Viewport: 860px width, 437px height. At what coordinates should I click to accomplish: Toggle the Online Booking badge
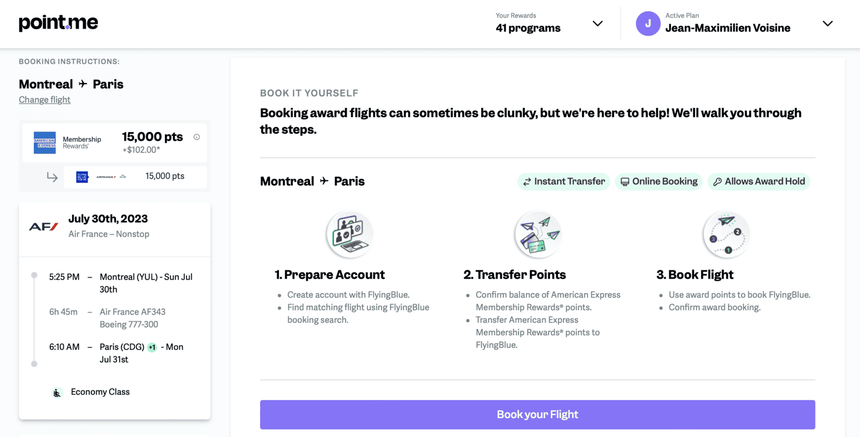(x=658, y=181)
